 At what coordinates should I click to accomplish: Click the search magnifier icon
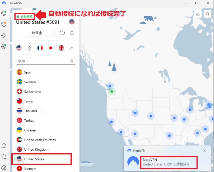point(72,61)
